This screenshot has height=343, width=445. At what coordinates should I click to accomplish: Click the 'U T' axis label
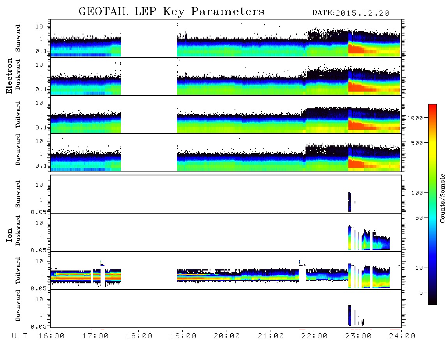(x=19, y=336)
